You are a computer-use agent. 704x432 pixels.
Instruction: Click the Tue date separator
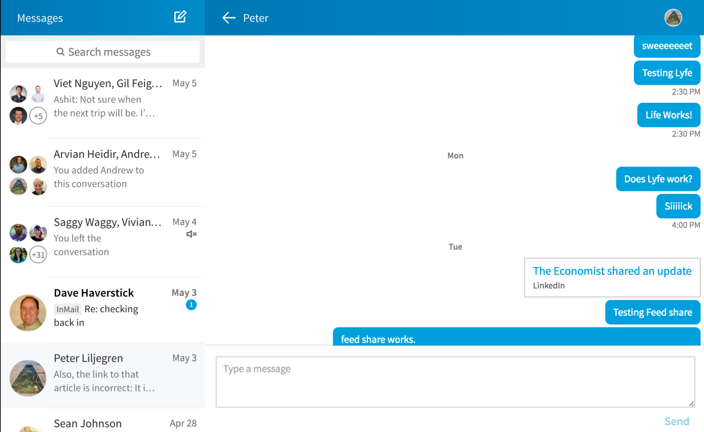tap(455, 247)
